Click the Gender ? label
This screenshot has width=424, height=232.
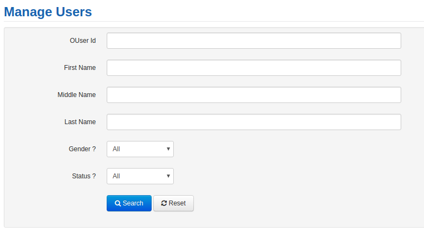click(82, 149)
